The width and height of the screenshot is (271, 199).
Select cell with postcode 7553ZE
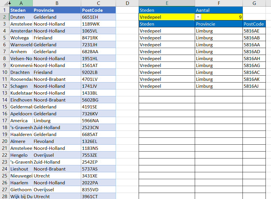98,155
